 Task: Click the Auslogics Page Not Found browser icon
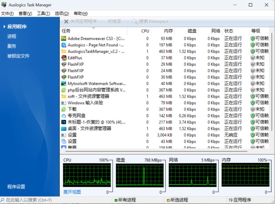64,45
